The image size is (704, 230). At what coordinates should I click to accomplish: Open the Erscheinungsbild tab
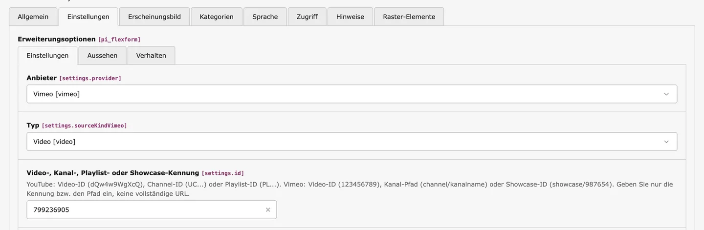click(154, 17)
